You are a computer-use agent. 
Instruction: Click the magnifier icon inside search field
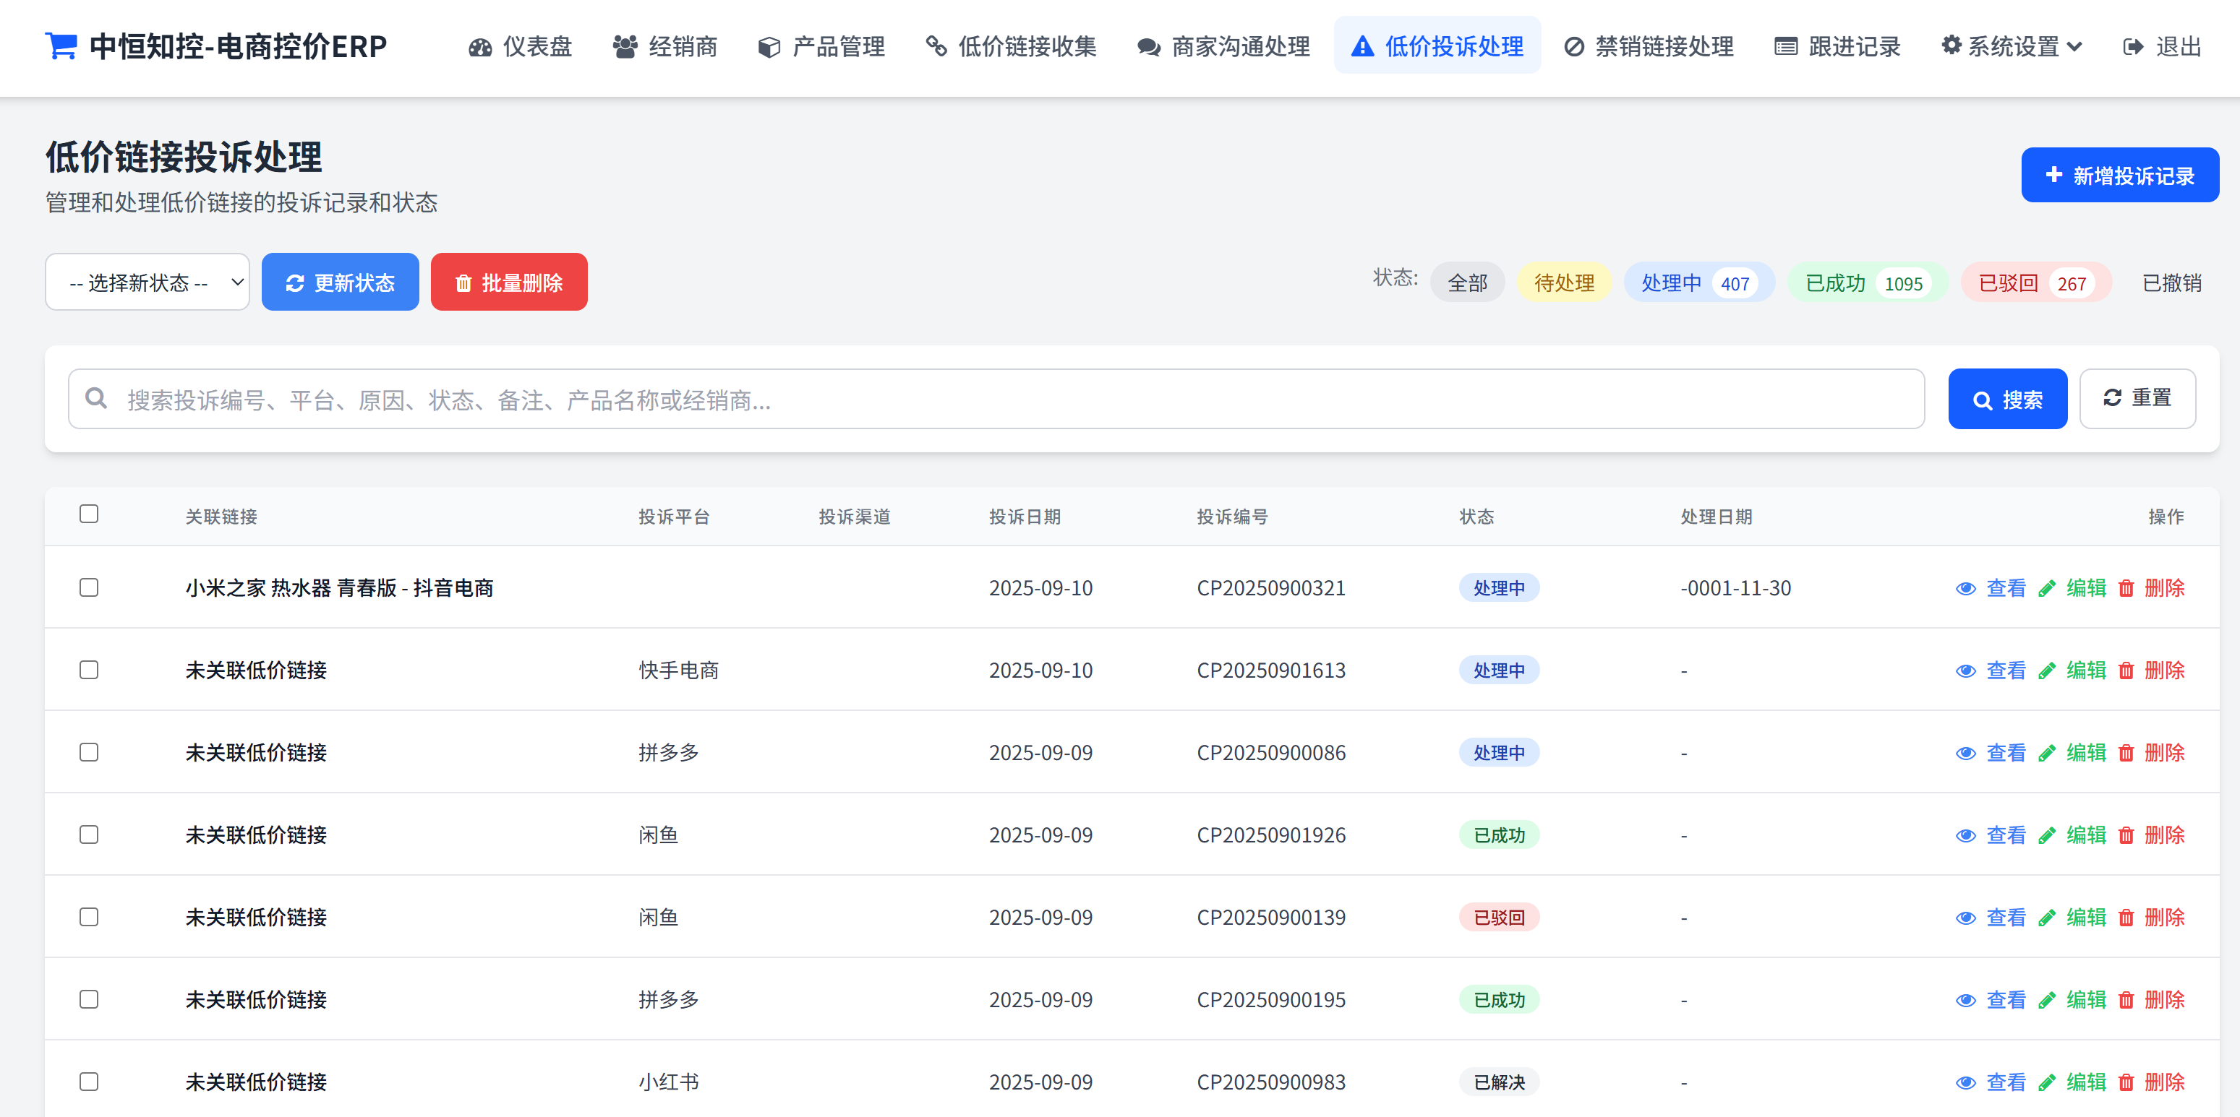click(x=96, y=399)
